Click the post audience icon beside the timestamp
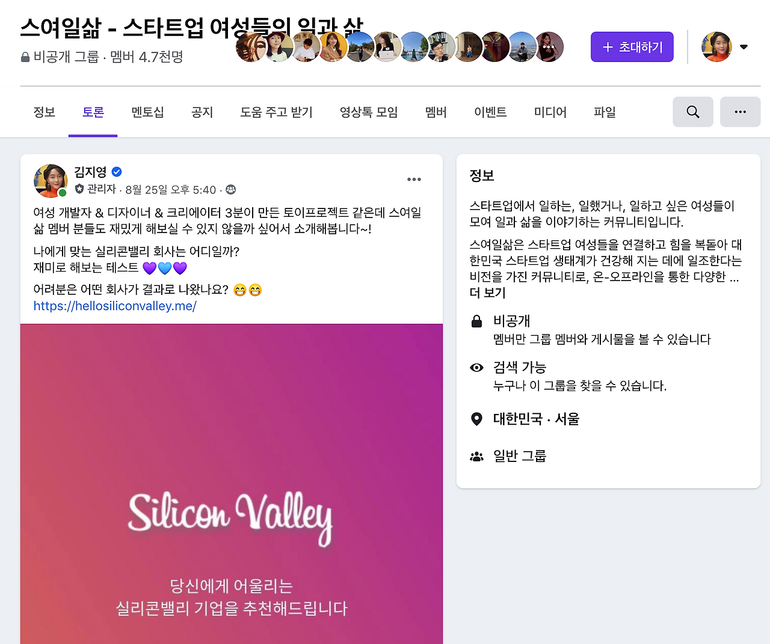Viewport: 770px width, 644px height. [x=230, y=190]
